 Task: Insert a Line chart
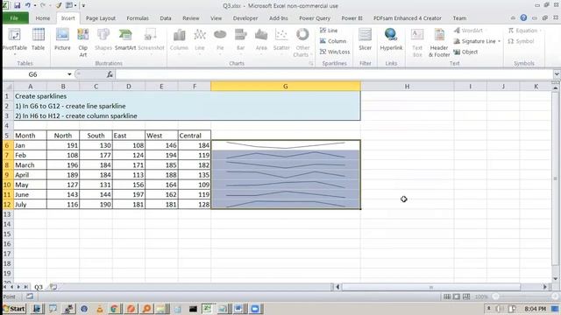click(x=200, y=42)
